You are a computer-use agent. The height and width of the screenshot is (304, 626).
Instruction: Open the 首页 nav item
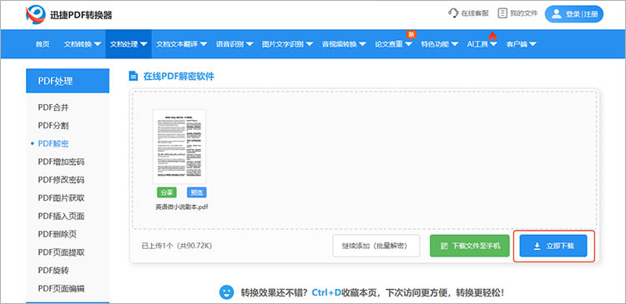coord(43,44)
